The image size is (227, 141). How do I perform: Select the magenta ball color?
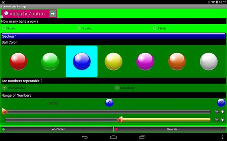145,61
